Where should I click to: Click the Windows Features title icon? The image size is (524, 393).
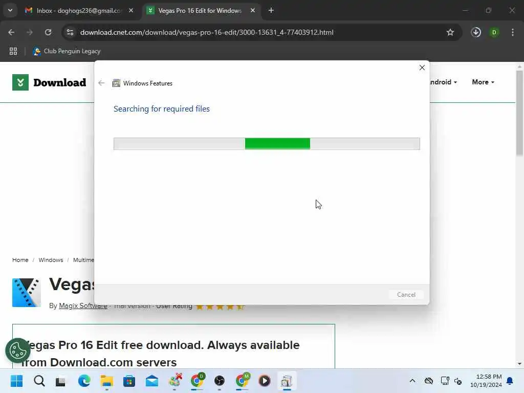click(116, 83)
